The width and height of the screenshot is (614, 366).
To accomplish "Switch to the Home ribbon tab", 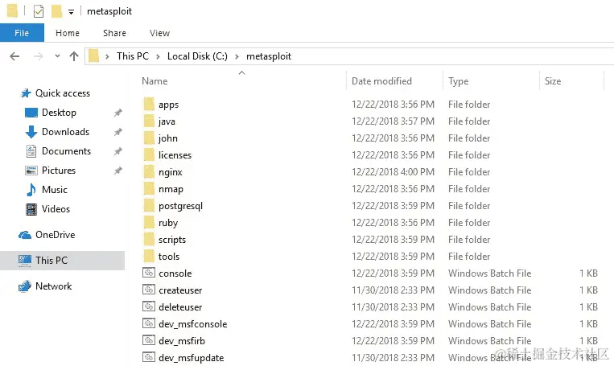I will [68, 33].
